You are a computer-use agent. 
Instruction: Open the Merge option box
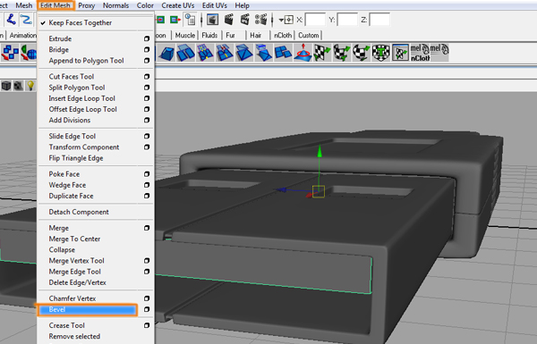(147, 228)
